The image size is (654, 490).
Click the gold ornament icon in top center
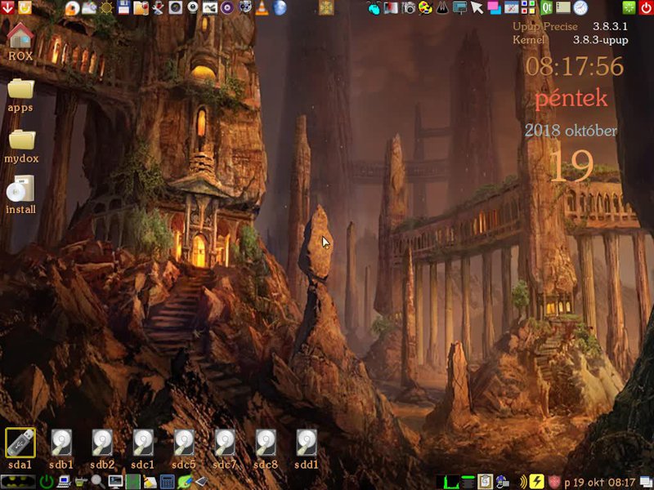326,7
